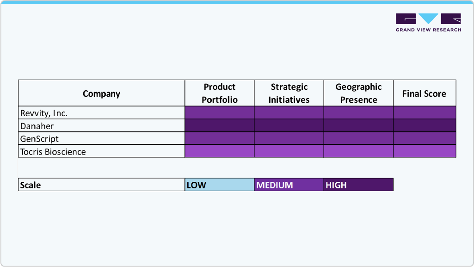Image resolution: width=474 pixels, height=267 pixels.
Task: Select the Danaher company name cell
Action: [x=101, y=126]
